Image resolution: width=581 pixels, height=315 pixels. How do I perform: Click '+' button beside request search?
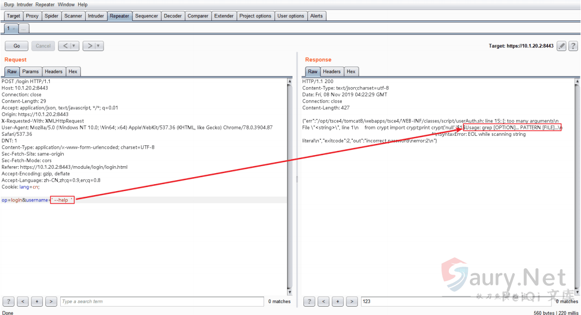37,301
